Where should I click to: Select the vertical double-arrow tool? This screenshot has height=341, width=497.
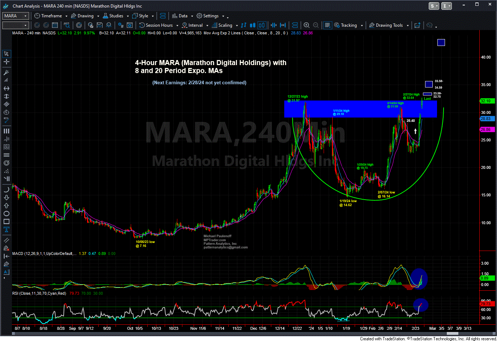pyautogui.click(x=6, y=96)
